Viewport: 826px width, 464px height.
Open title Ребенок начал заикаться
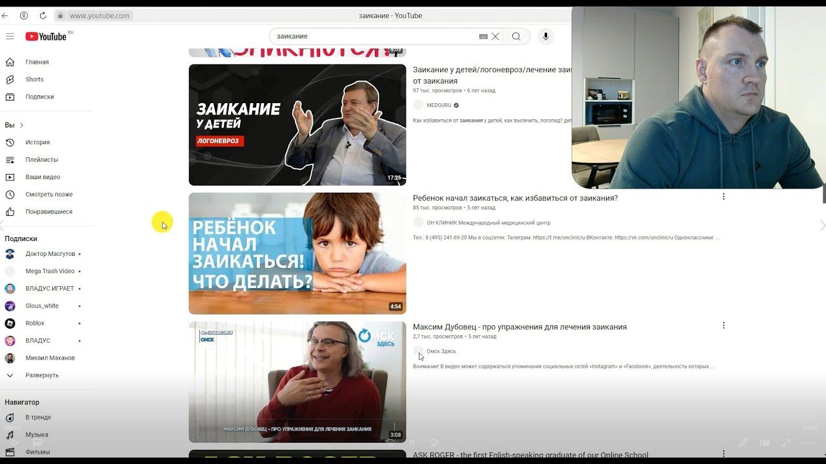[515, 198]
